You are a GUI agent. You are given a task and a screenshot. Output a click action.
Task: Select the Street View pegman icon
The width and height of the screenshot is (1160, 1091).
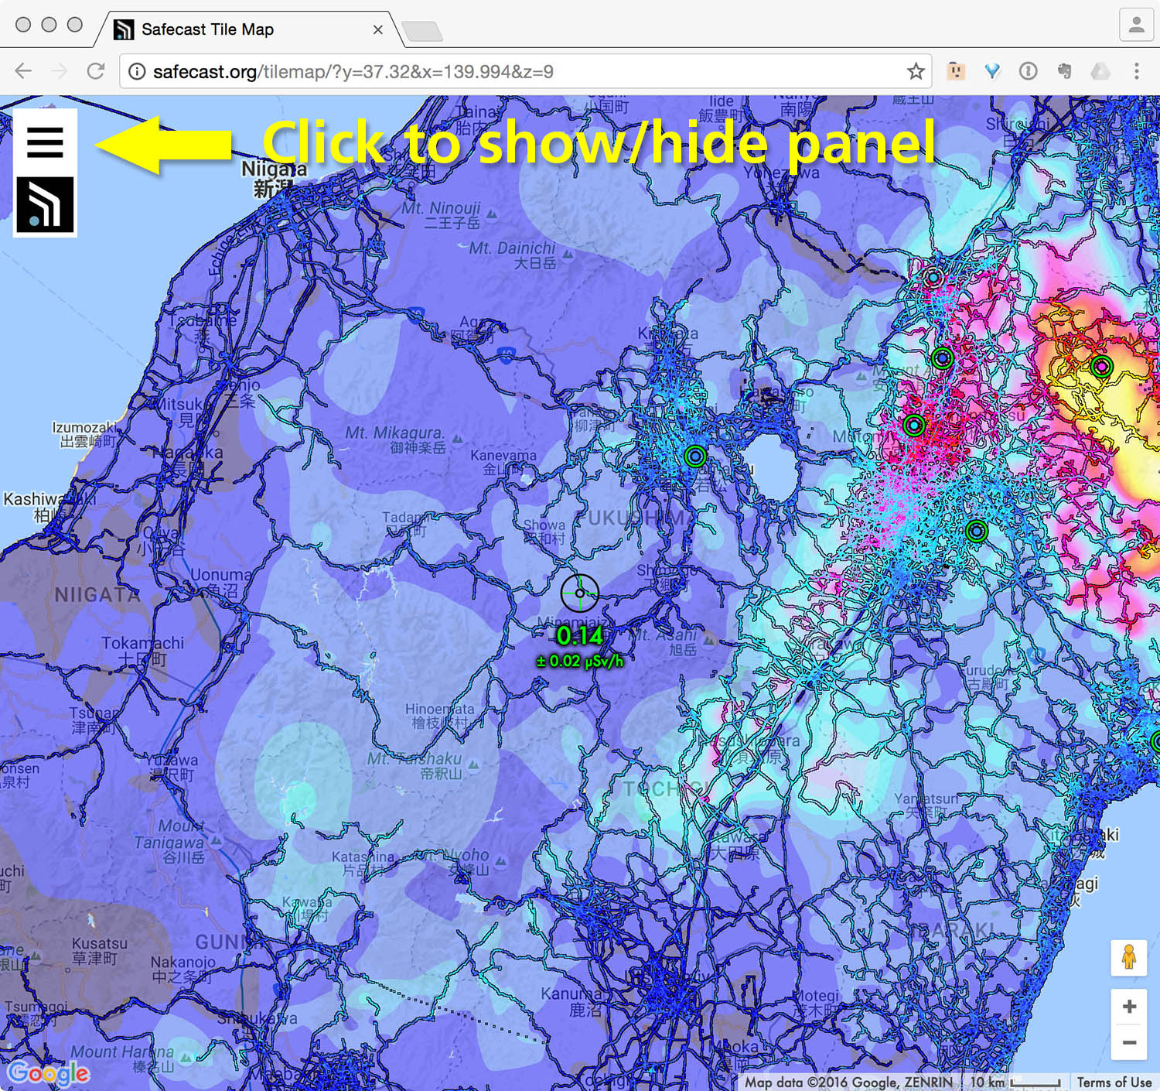(x=1129, y=958)
